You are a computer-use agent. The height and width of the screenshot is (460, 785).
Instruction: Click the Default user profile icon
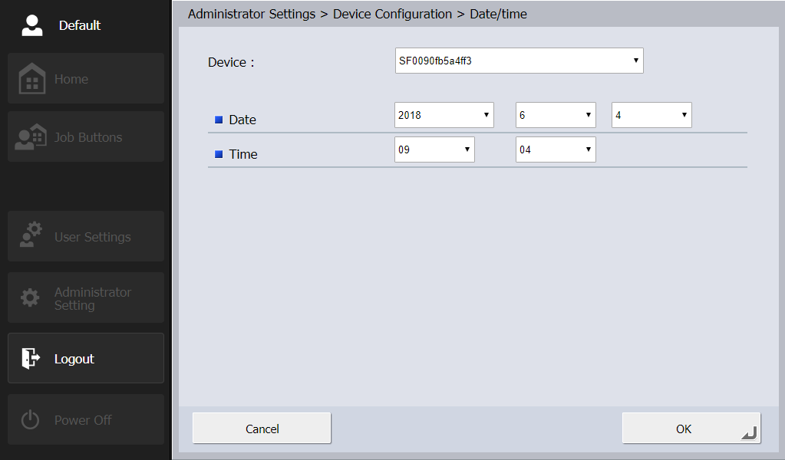click(31, 25)
